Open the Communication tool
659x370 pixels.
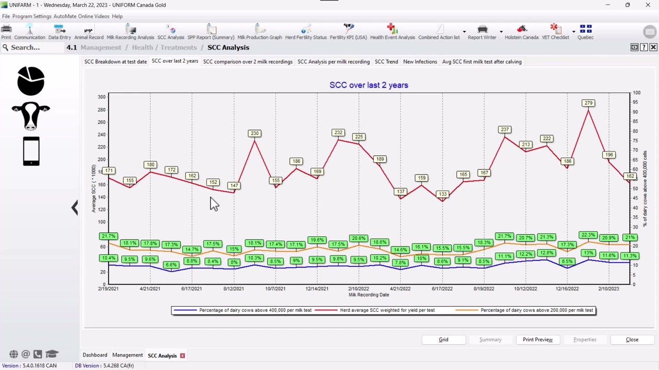[x=30, y=32]
